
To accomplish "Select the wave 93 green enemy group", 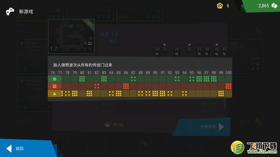I will pos(177,79).
